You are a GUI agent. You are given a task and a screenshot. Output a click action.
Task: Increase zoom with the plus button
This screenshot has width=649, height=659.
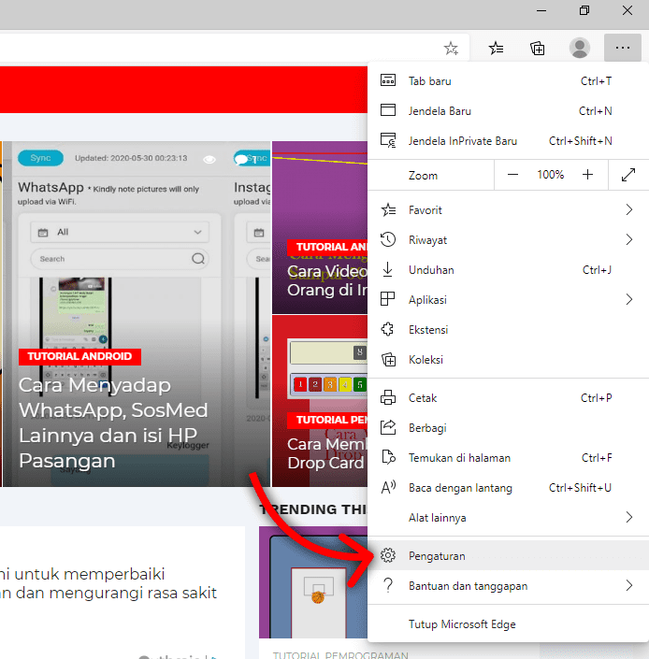587,175
